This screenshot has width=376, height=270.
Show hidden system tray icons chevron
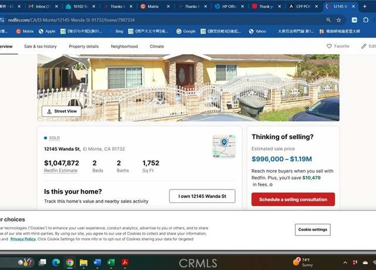pyautogui.click(x=345, y=263)
